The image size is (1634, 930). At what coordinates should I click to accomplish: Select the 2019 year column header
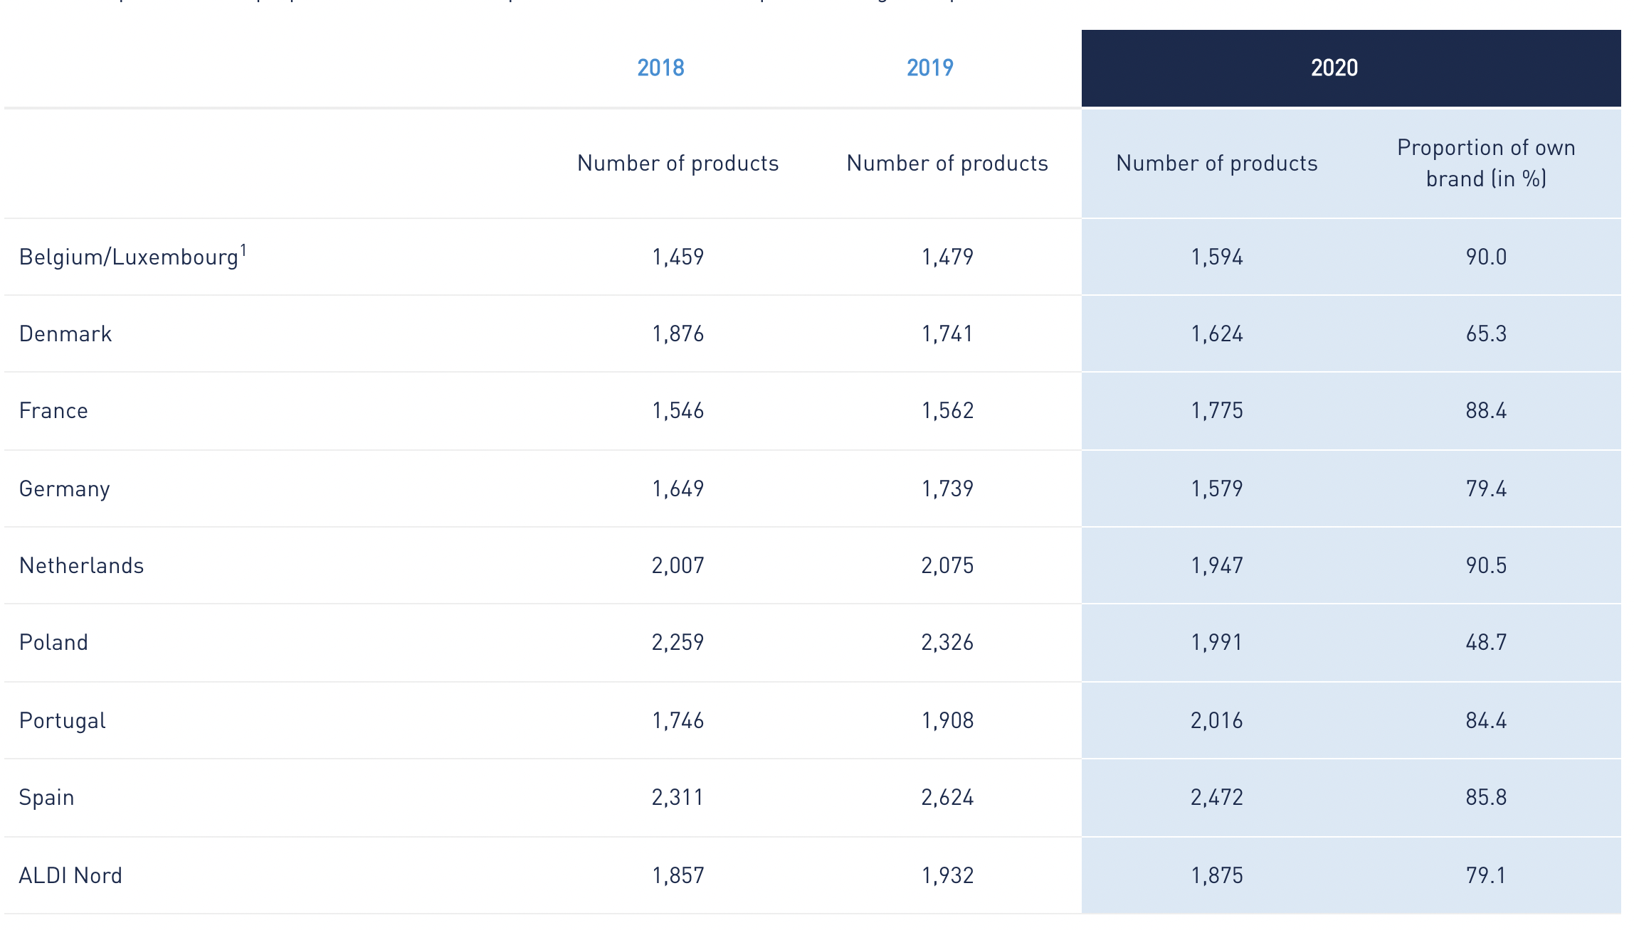(929, 68)
